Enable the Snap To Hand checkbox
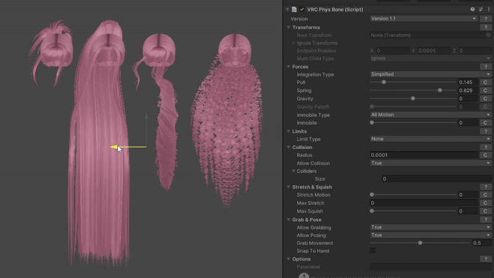494x278 pixels. pyautogui.click(x=372, y=251)
